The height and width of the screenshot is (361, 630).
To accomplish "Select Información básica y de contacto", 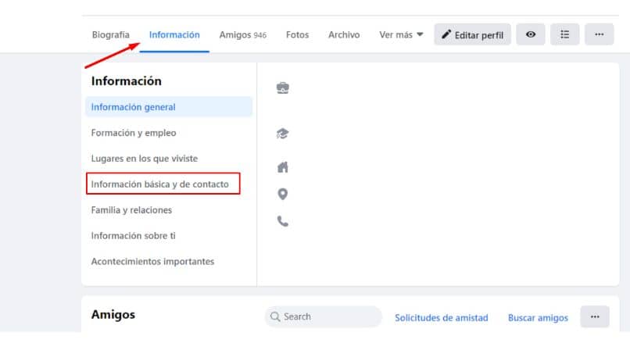I will tap(160, 184).
